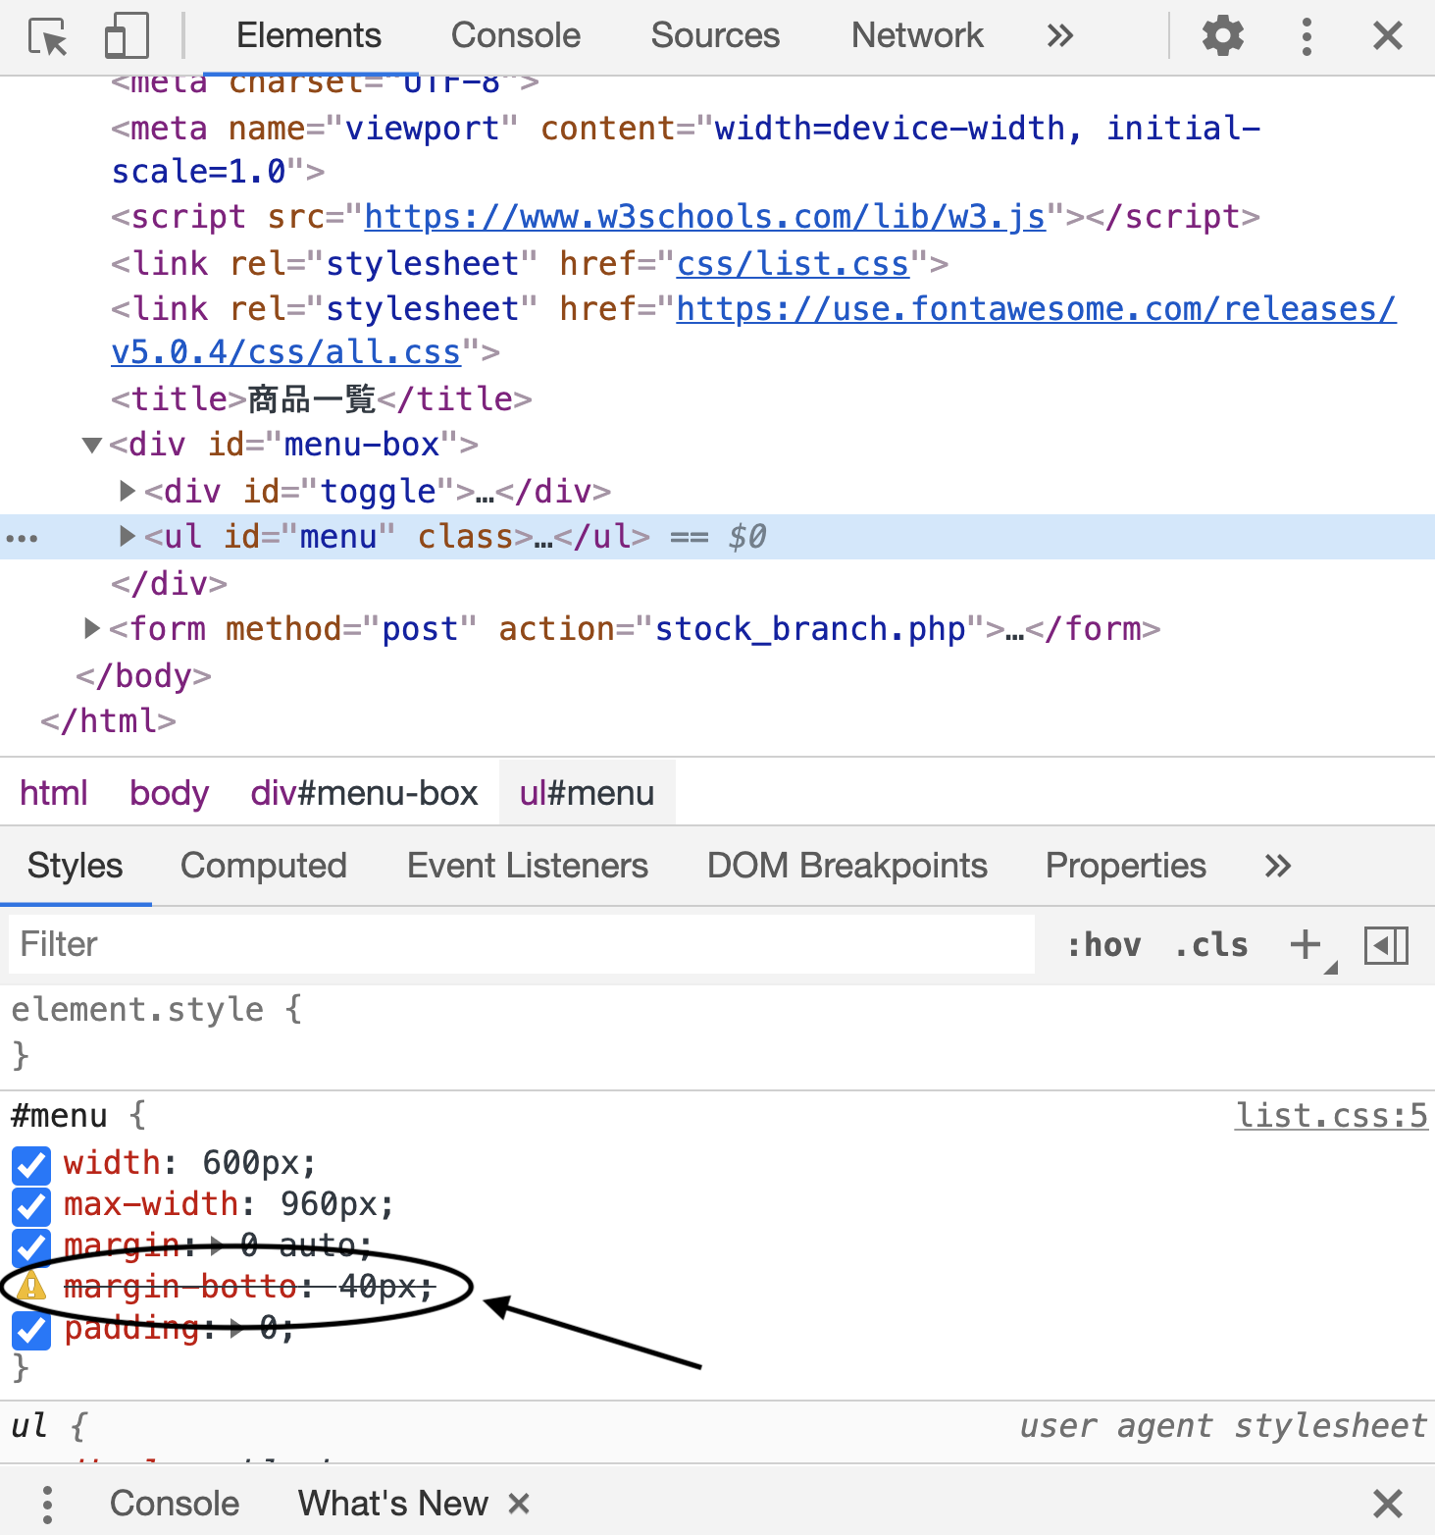Image resolution: width=1435 pixels, height=1535 pixels.
Task: Expand the ul id menu node
Action: [x=127, y=536]
